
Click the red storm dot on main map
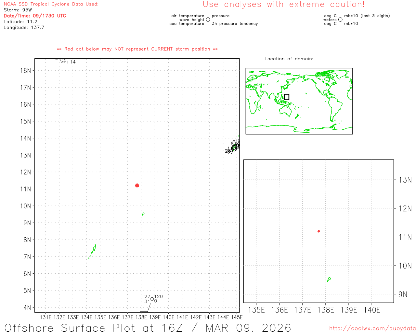[137, 185]
